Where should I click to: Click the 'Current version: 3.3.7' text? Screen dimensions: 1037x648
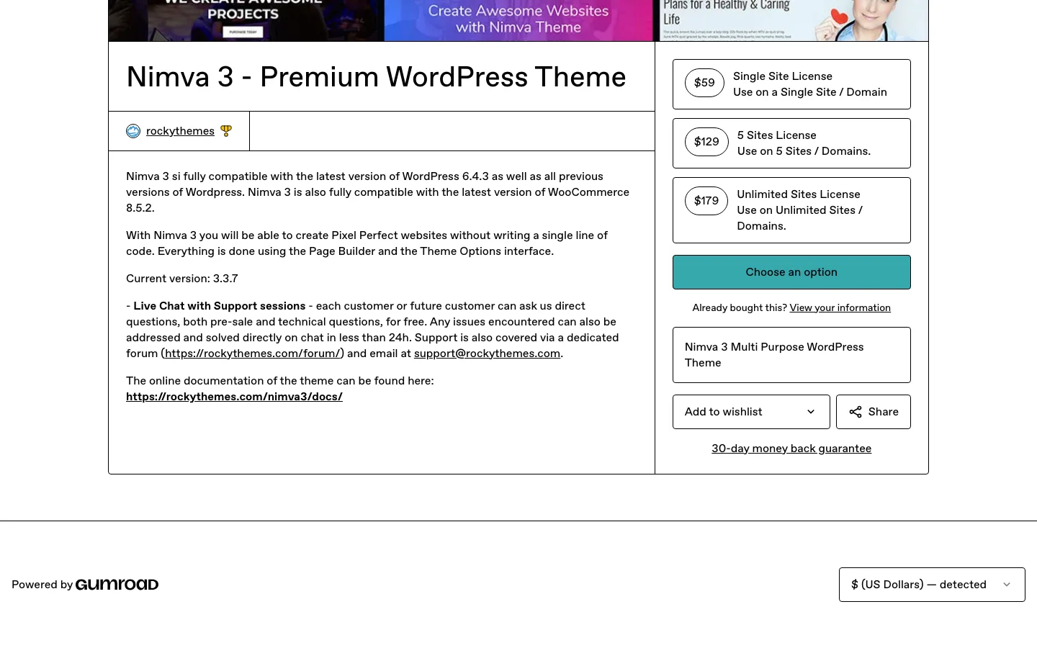point(182,279)
